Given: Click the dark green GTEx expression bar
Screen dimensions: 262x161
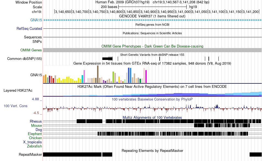Looking at the screenshot, I should (x=140, y=81).
